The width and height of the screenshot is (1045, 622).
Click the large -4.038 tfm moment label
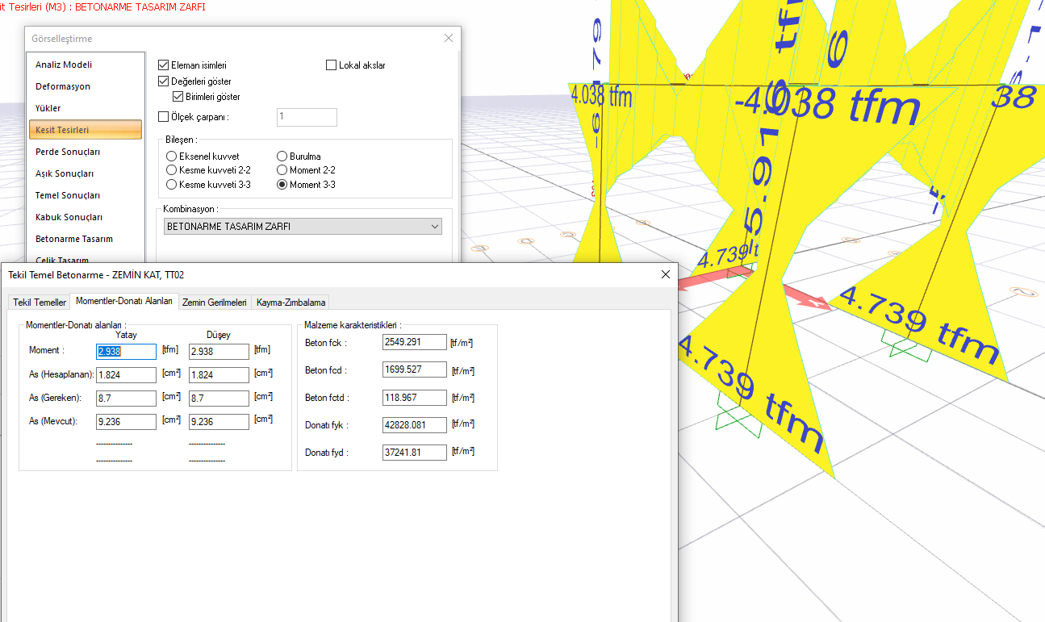tap(827, 105)
